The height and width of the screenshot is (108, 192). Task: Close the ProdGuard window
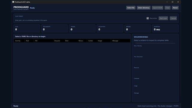[x=178, y=2]
